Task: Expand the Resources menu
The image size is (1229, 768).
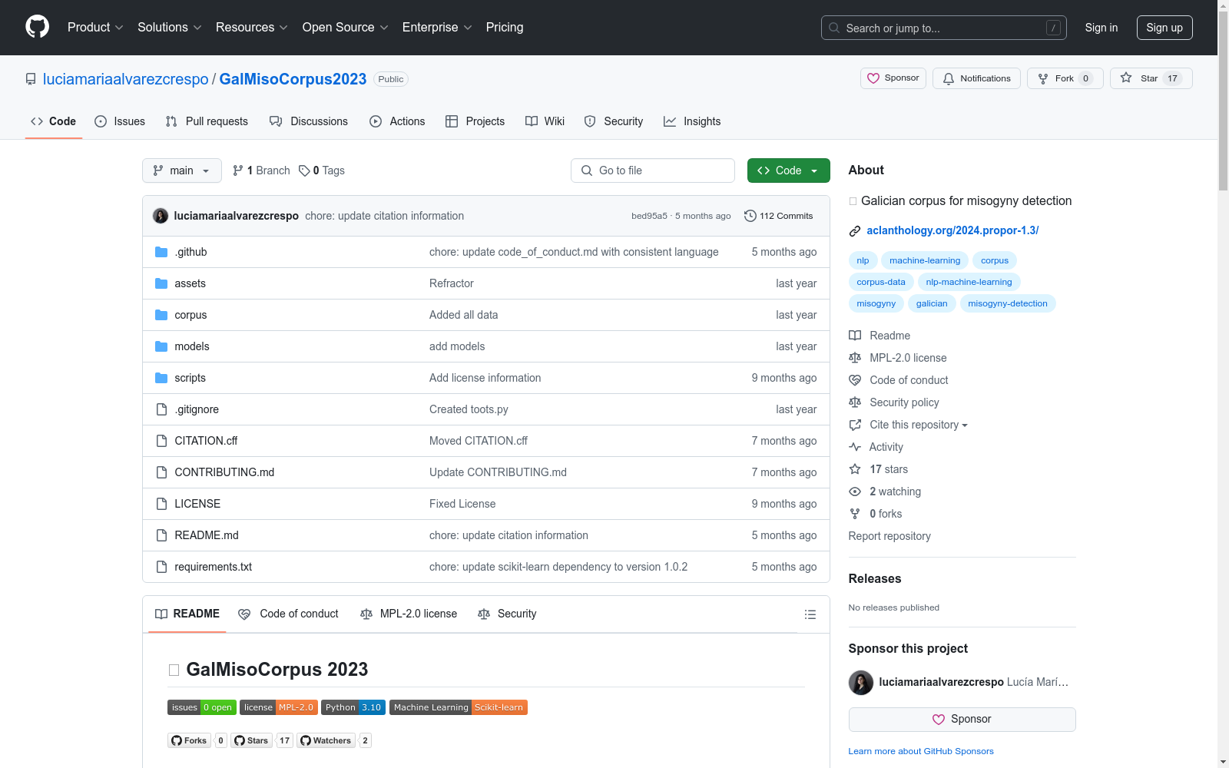Action: click(252, 28)
